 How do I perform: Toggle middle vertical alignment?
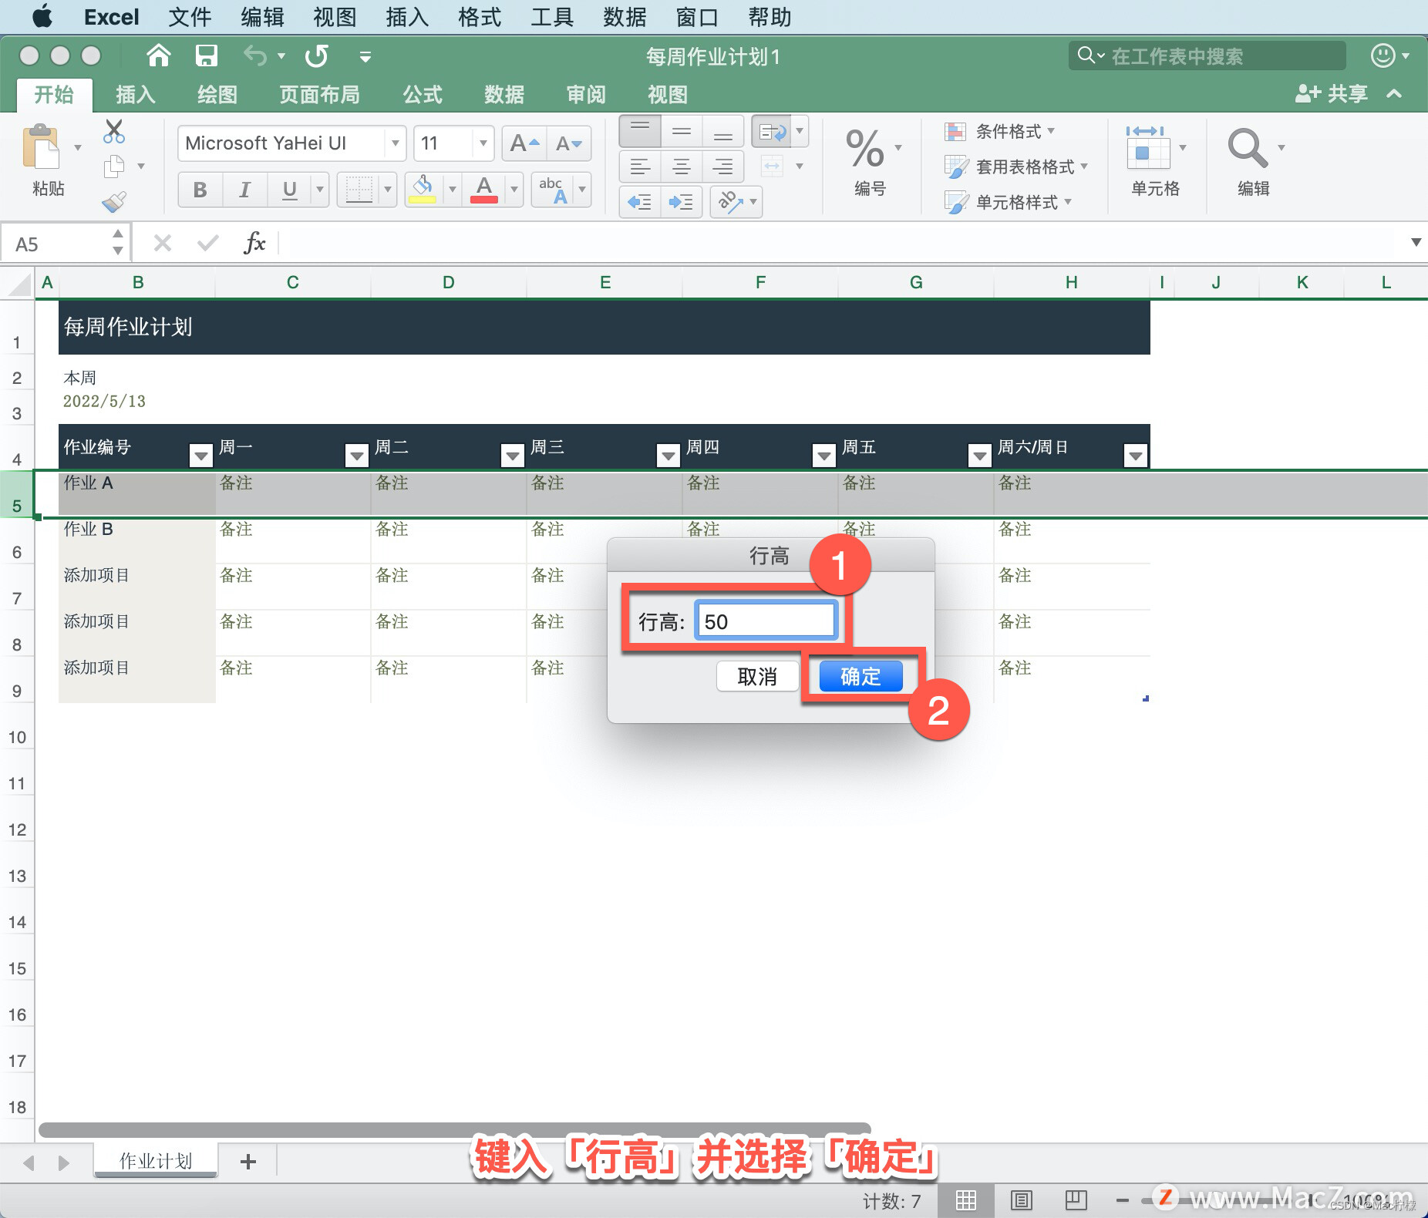(x=681, y=132)
